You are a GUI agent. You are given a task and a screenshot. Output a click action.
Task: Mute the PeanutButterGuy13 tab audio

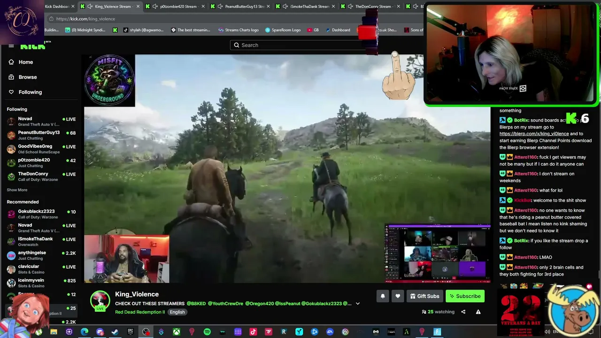pyautogui.click(x=220, y=7)
